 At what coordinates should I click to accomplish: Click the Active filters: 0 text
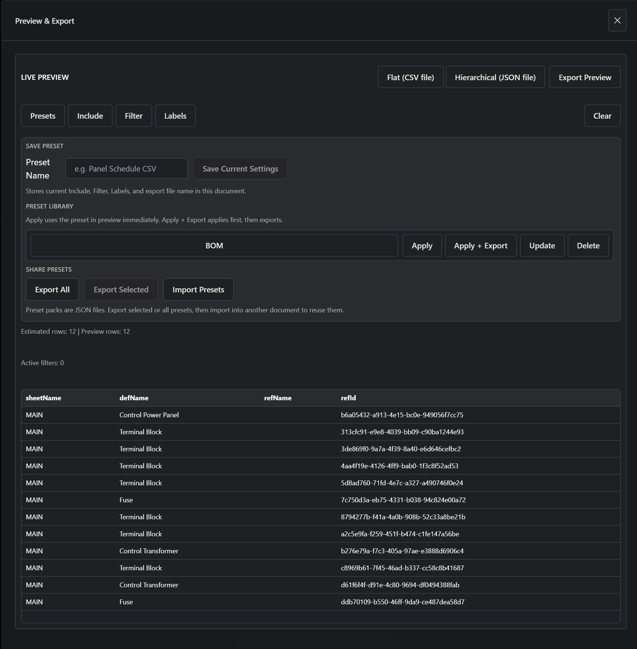point(43,363)
